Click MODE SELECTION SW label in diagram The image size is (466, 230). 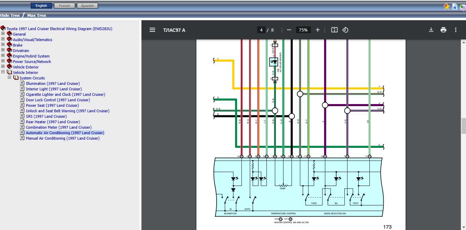point(335,214)
